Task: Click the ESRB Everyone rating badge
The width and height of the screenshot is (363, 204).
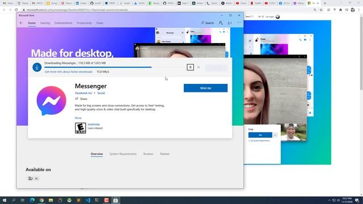Action: pyautogui.click(x=81, y=128)
